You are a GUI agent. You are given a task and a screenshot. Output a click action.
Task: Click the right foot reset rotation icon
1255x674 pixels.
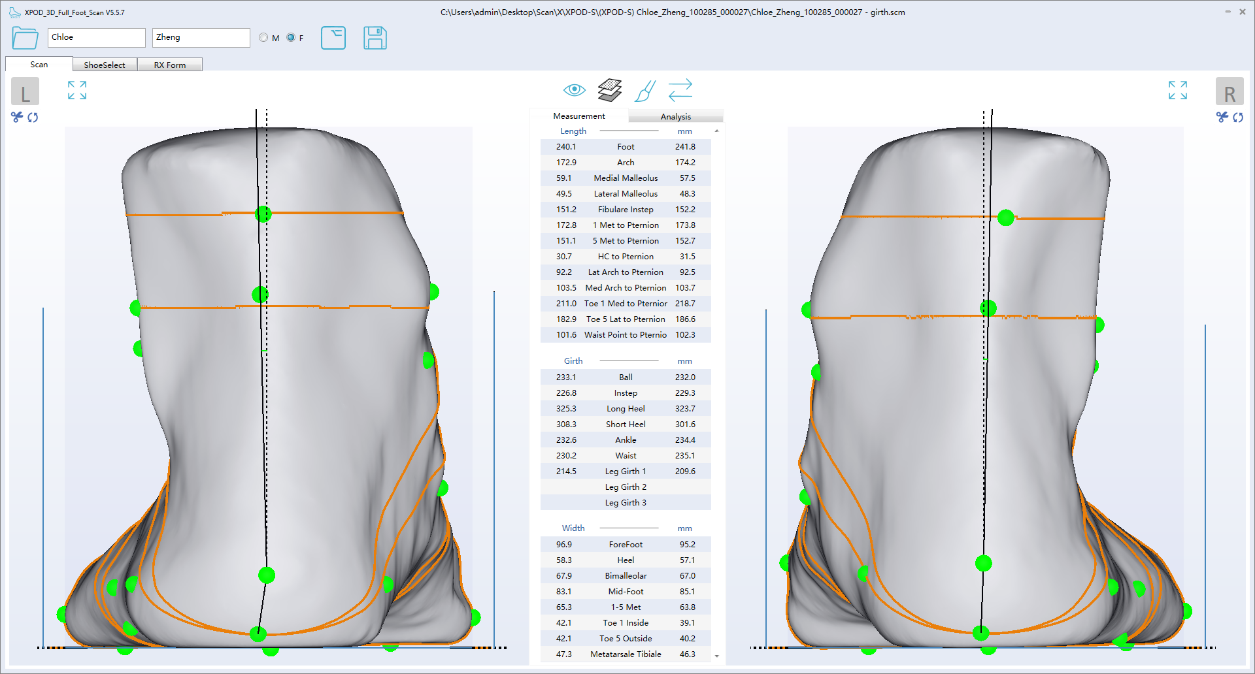(1238, 118)
